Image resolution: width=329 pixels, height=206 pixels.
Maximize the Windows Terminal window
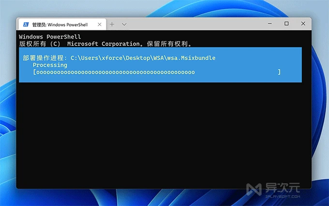(x=286, y=24)
